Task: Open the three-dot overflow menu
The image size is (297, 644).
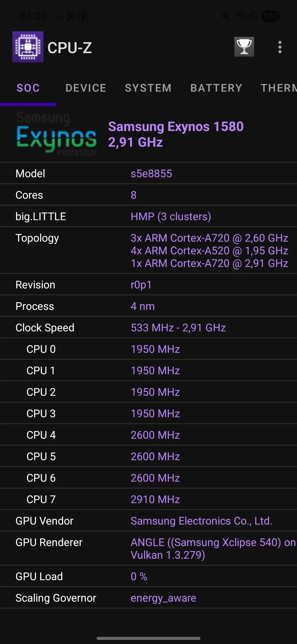Action: pyautogui.click(x=280, y=47)
